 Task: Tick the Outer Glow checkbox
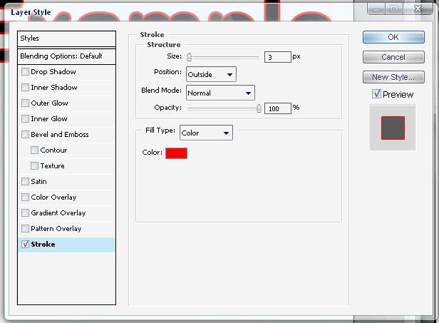[25, 103]
